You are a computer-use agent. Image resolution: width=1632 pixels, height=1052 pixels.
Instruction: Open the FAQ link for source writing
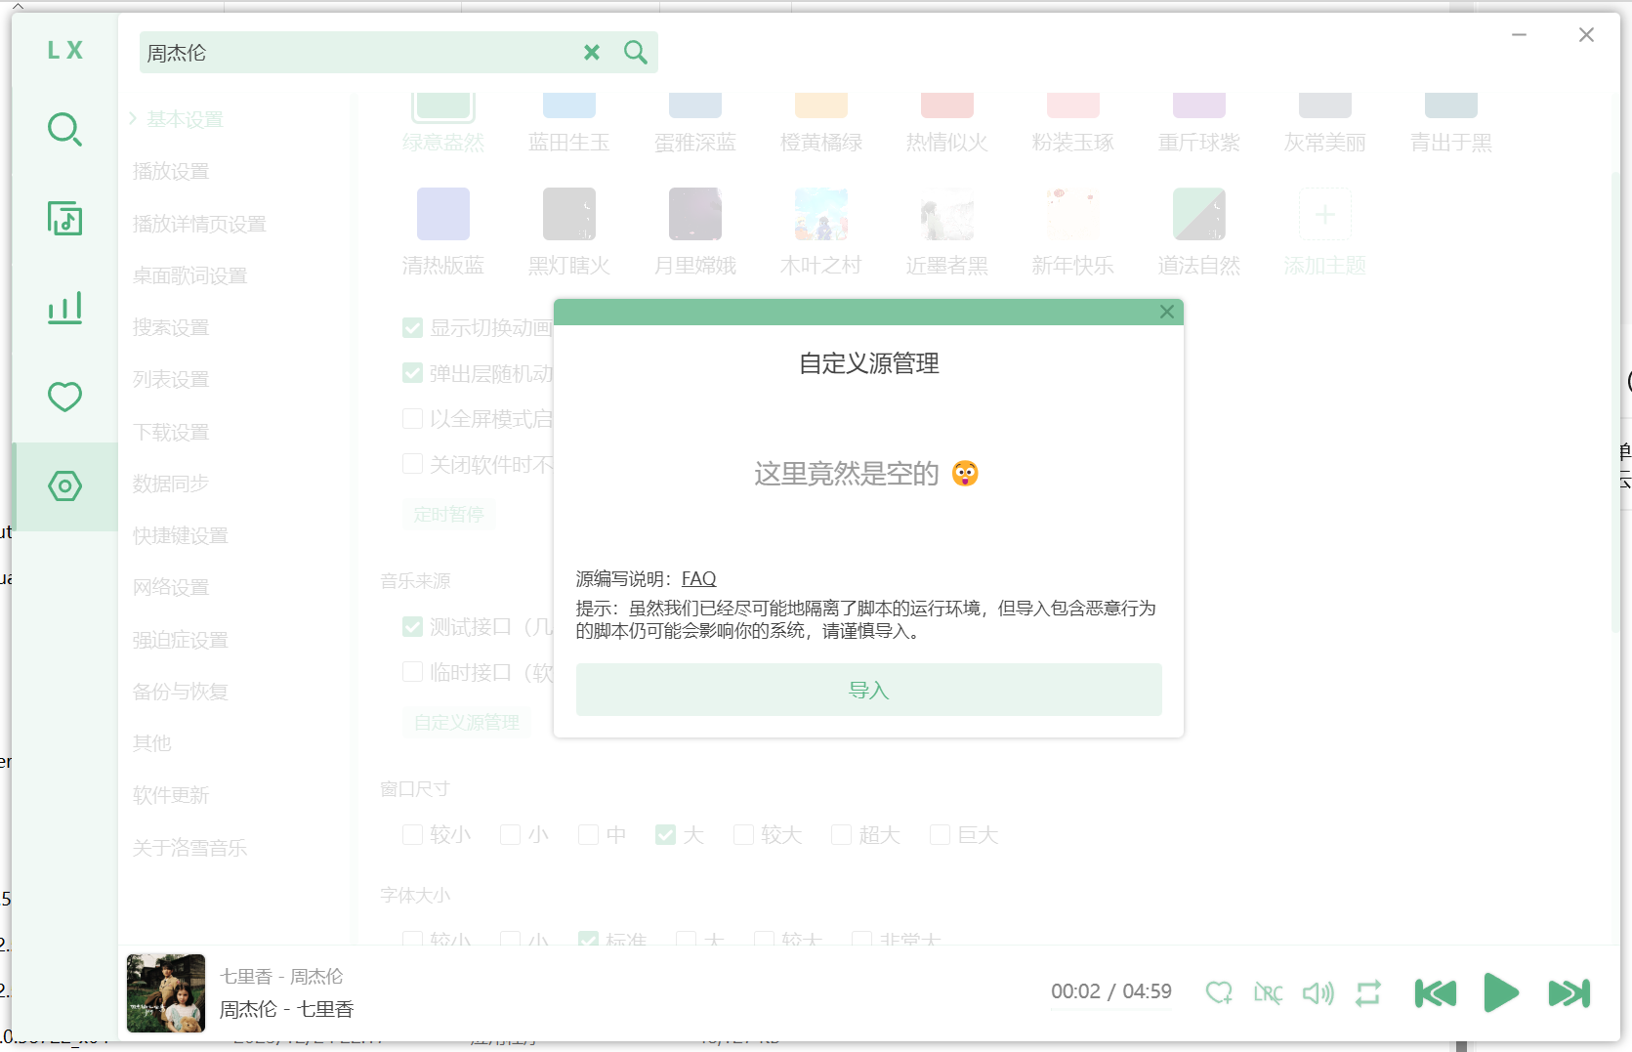pos(698,578)
